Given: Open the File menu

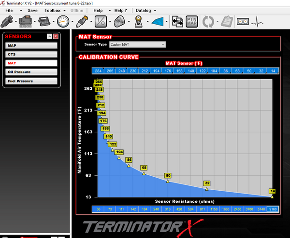Looking at the screenshot, I should pyautogui.click(x=9, y=10).
